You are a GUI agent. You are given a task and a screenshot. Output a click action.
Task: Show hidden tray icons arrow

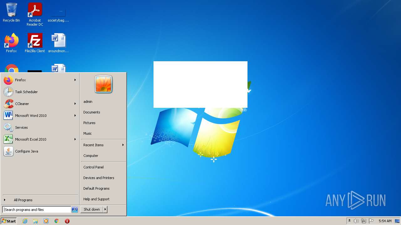point(349,221)
